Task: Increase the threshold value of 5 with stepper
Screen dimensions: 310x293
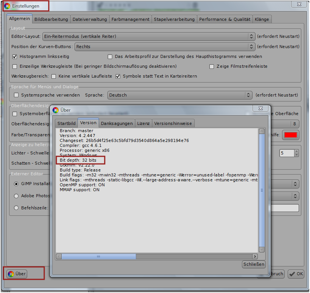Action: (296, 151)
